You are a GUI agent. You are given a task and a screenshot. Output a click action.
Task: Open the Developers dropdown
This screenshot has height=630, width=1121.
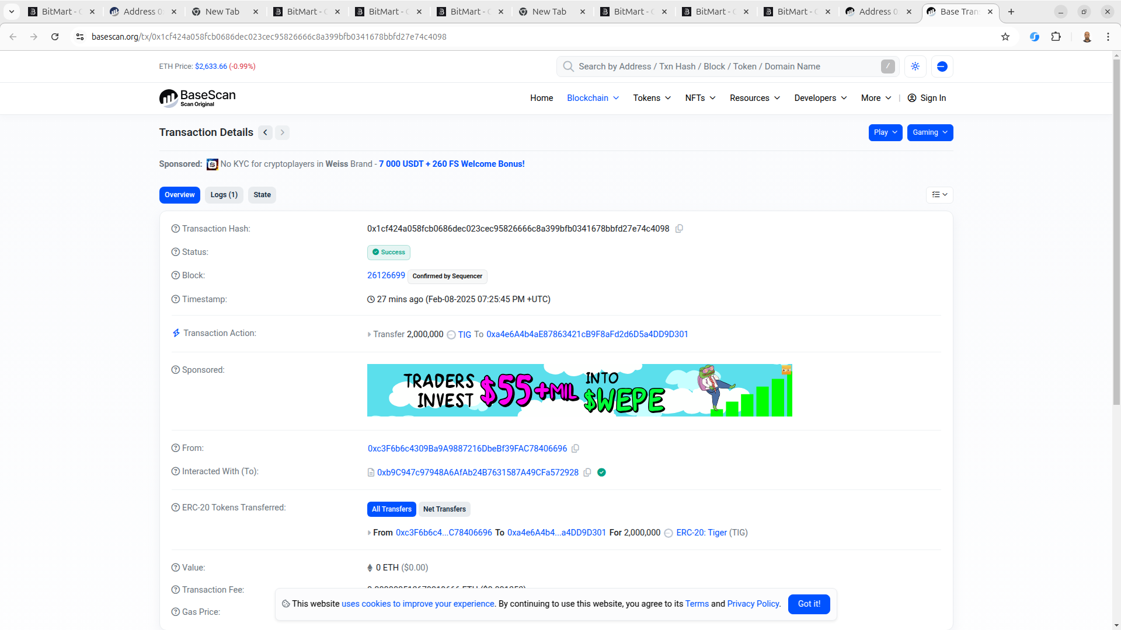click(x=820, y=98)
